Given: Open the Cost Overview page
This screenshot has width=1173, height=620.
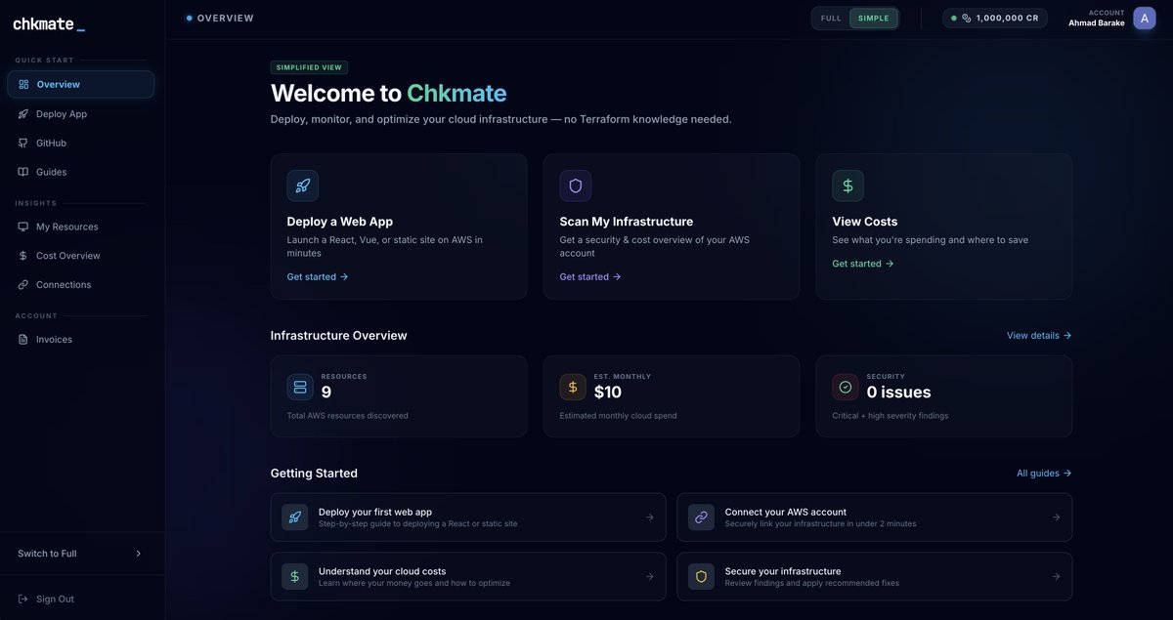Looking at the screenshot, I should click(x=80, y=256).
